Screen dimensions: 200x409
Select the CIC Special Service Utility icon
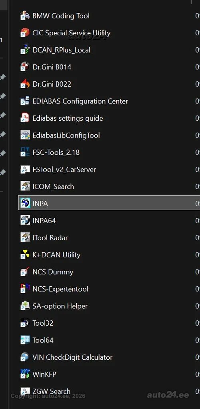pyautogui.click(x=25, y=33)
